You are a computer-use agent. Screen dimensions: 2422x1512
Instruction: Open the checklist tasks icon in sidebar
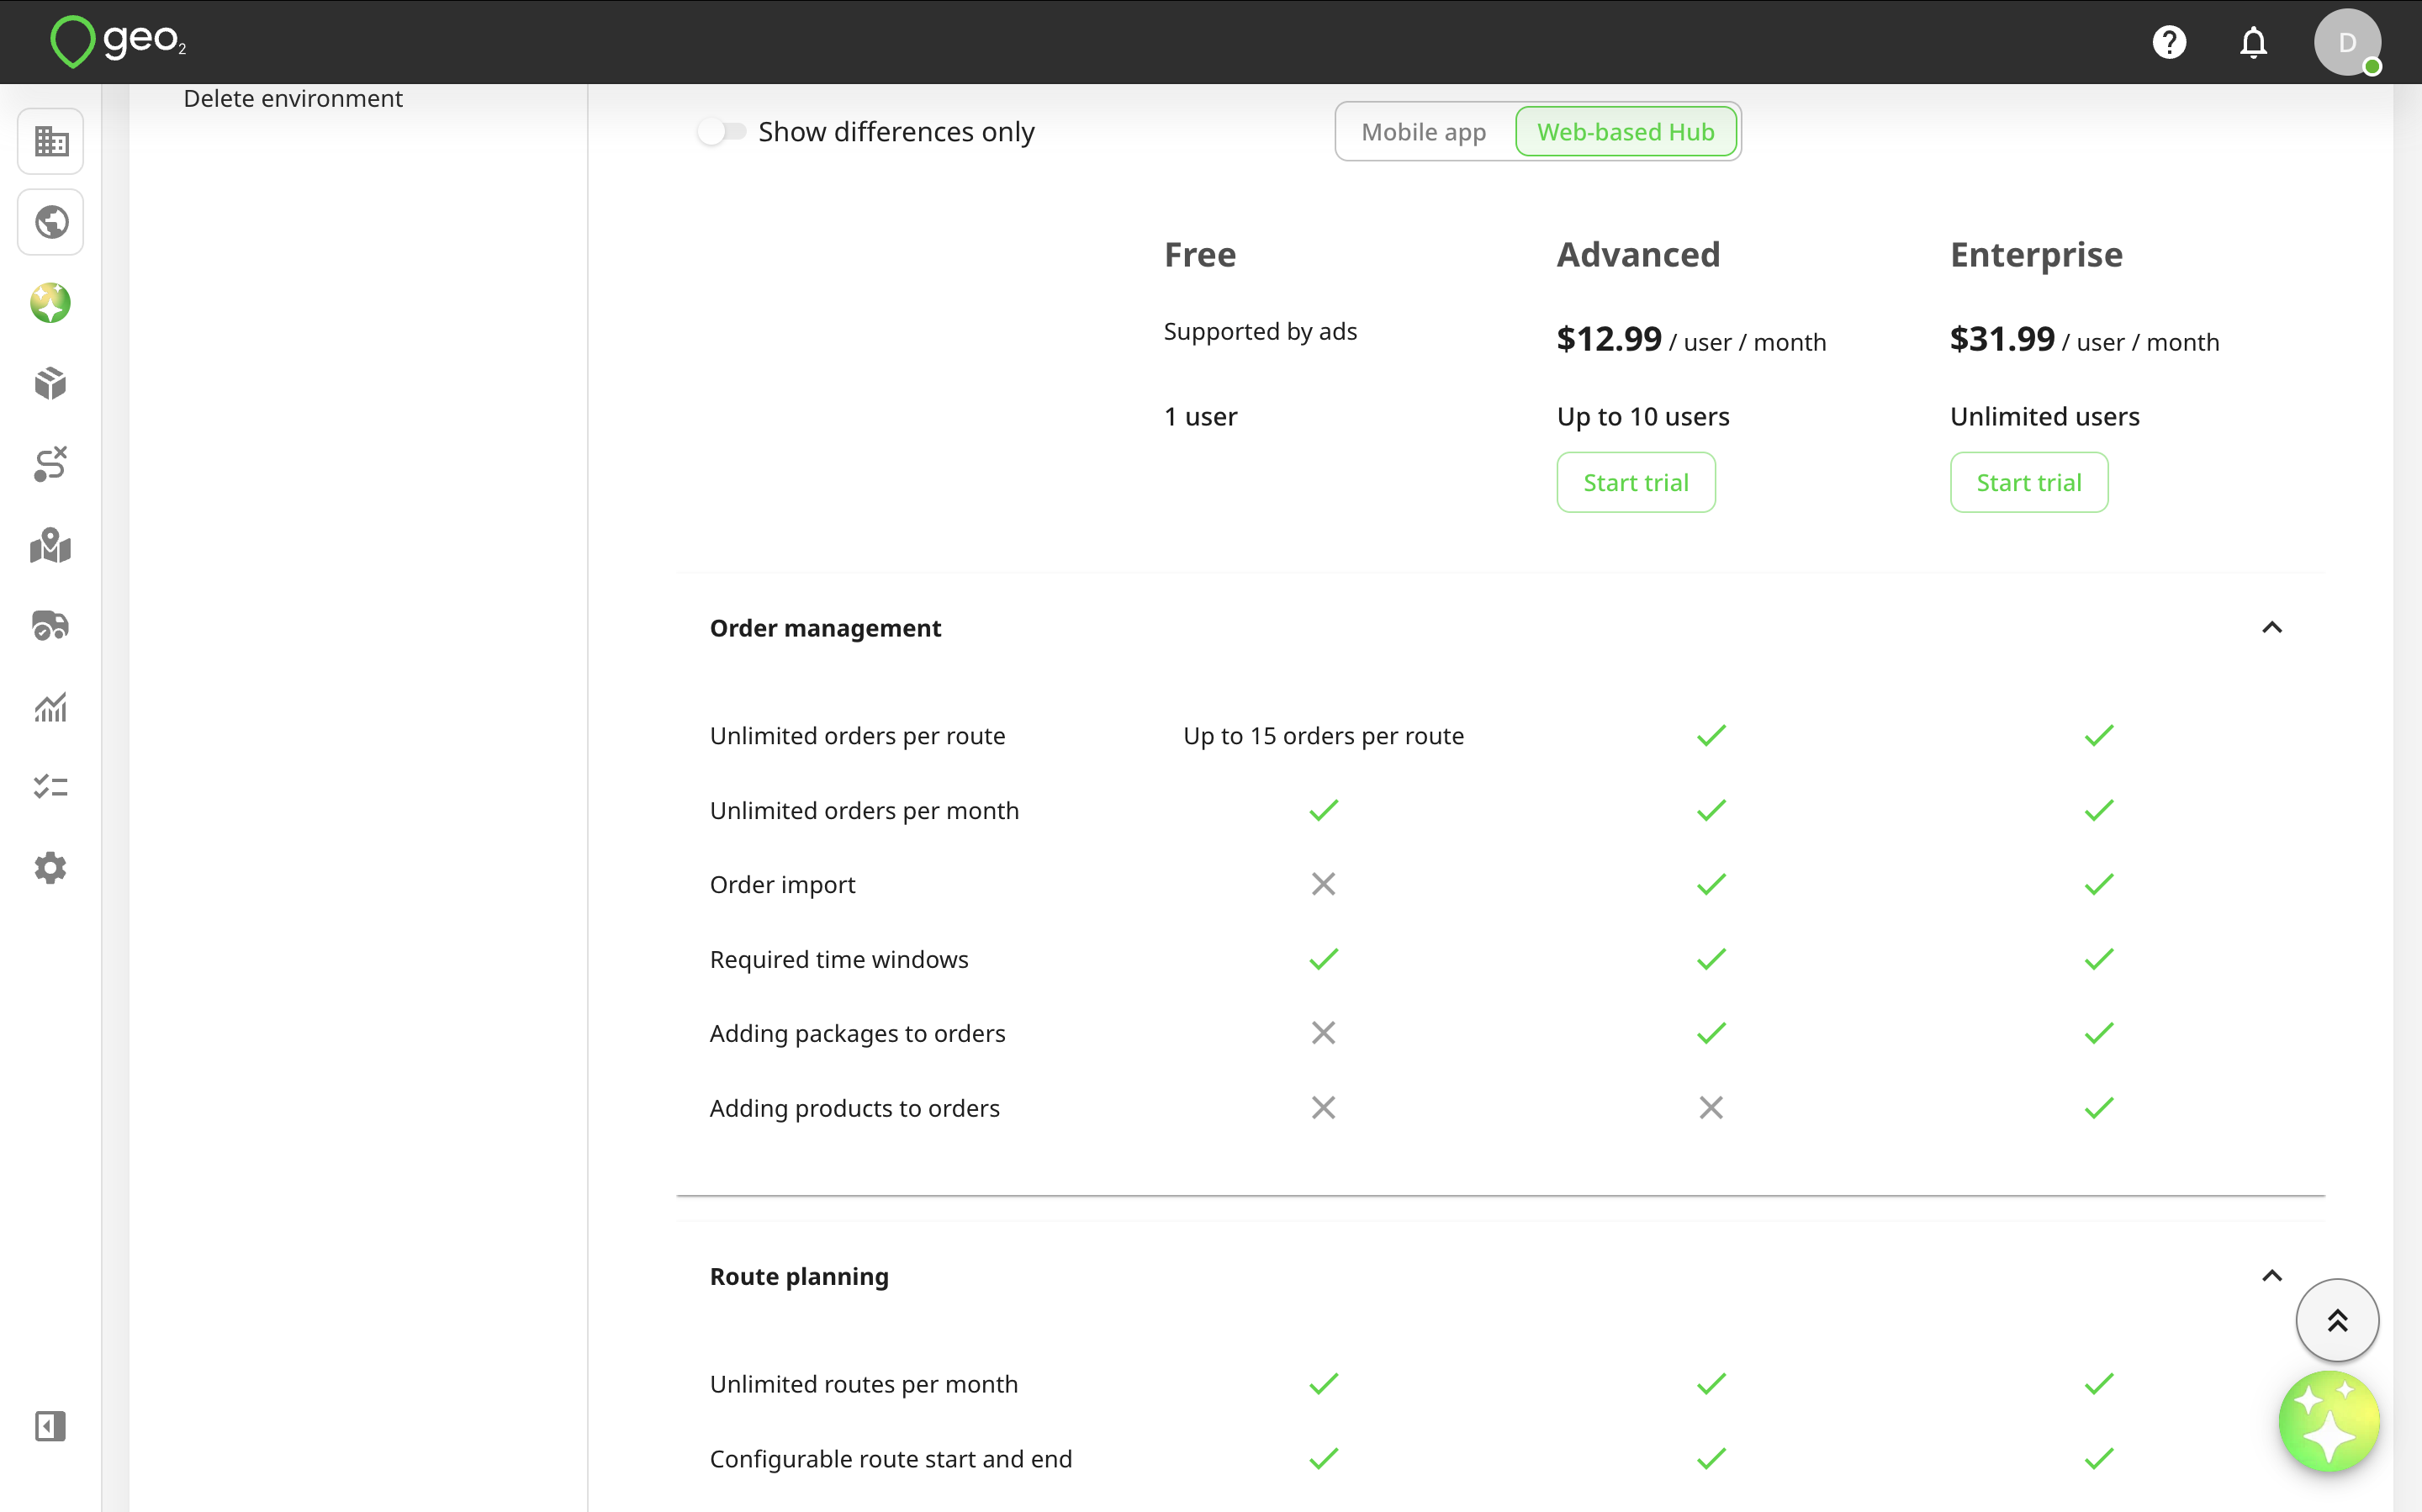click(51, 787)
